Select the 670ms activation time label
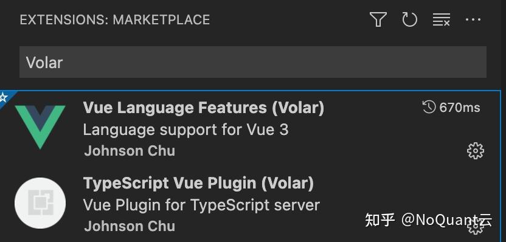 [x=460, y=108]
